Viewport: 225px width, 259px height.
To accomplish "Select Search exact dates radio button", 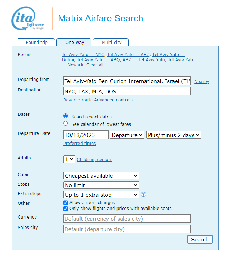I will tap(66, 116).
